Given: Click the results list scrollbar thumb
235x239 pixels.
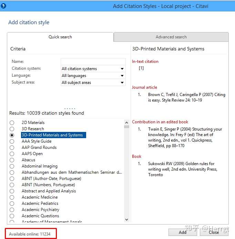Looking at the screenshot, I should (126, 127).
